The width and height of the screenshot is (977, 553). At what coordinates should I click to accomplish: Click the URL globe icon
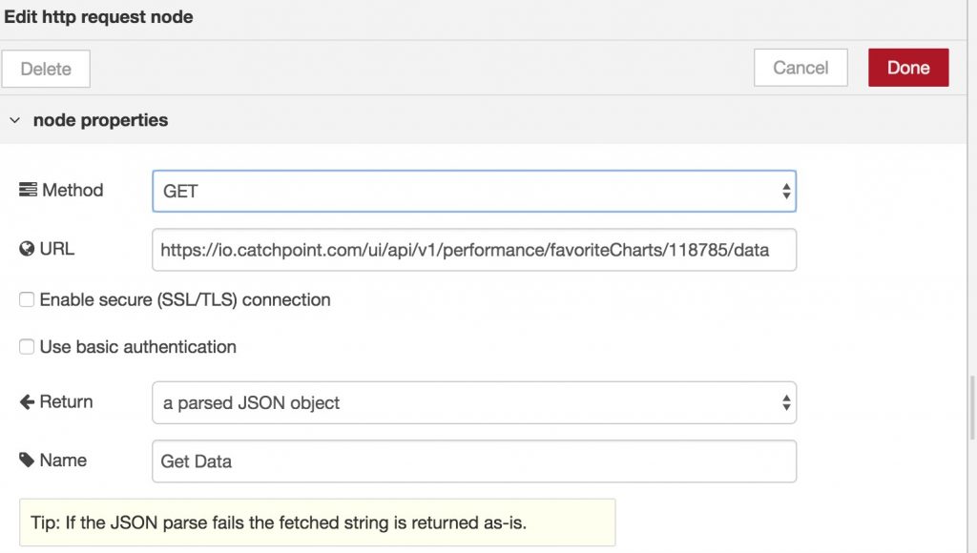[27, 249]
